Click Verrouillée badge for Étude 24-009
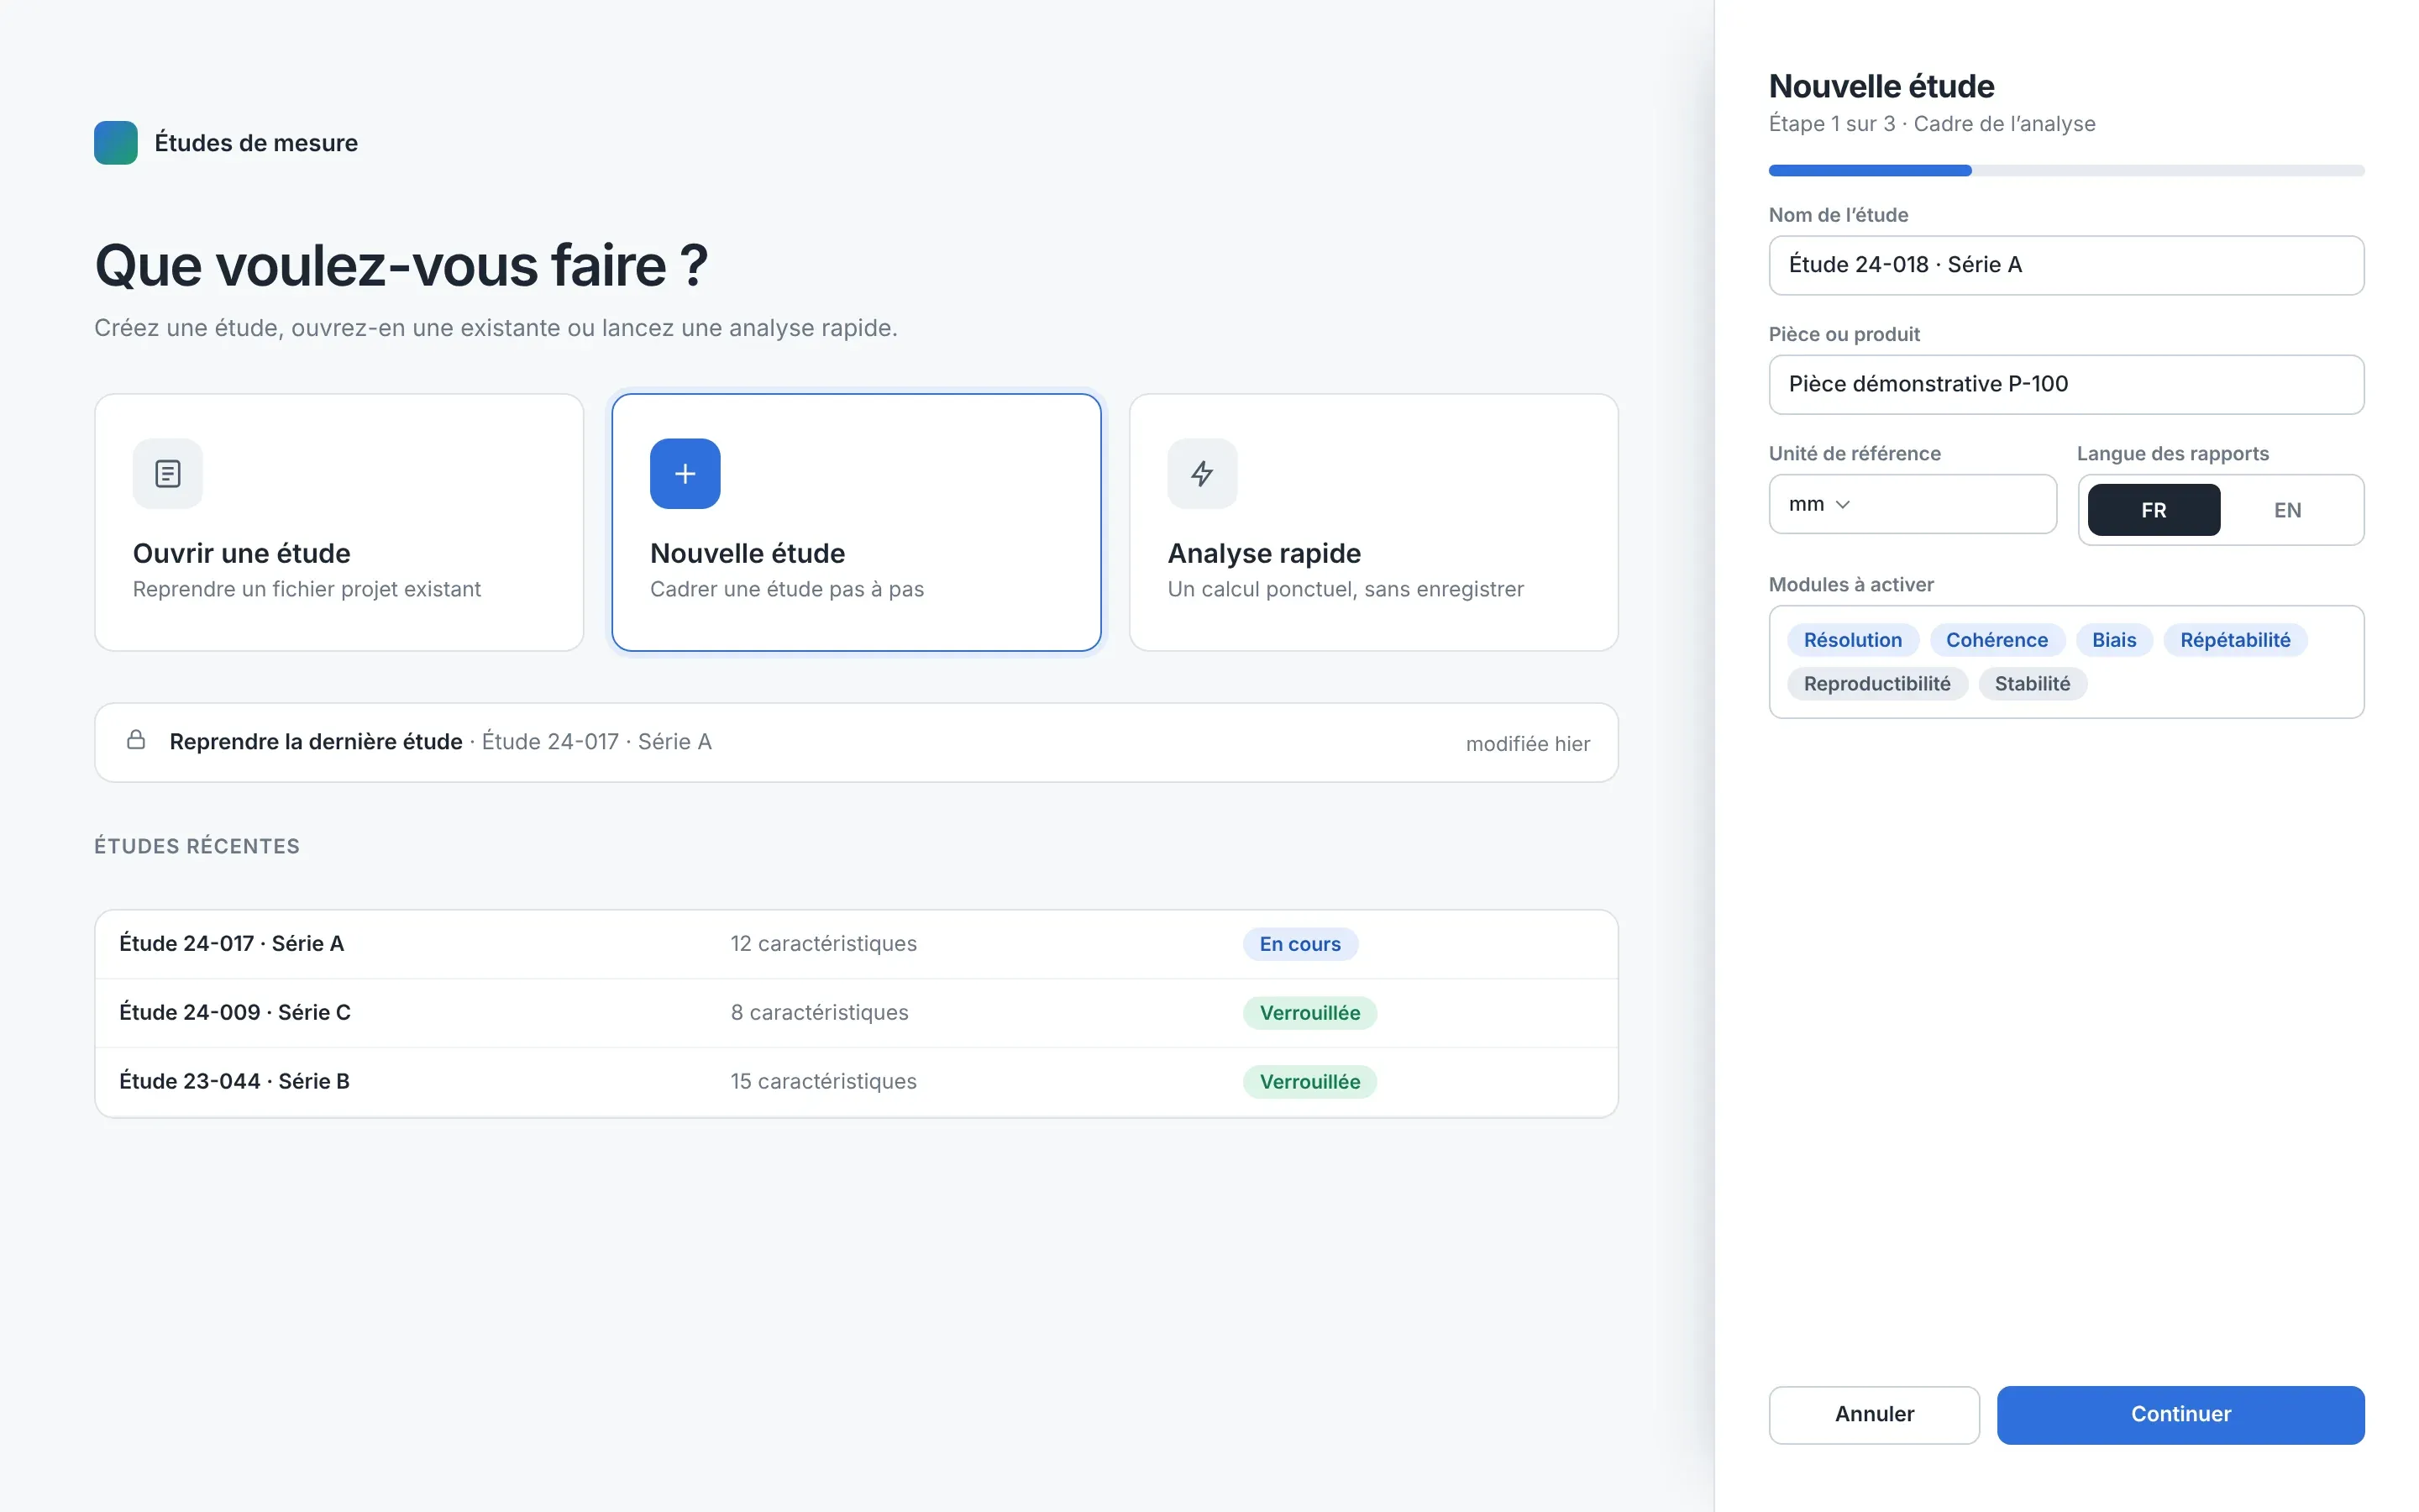Screen dimensions: 2419x1512 click(x=1309, y=1013)
